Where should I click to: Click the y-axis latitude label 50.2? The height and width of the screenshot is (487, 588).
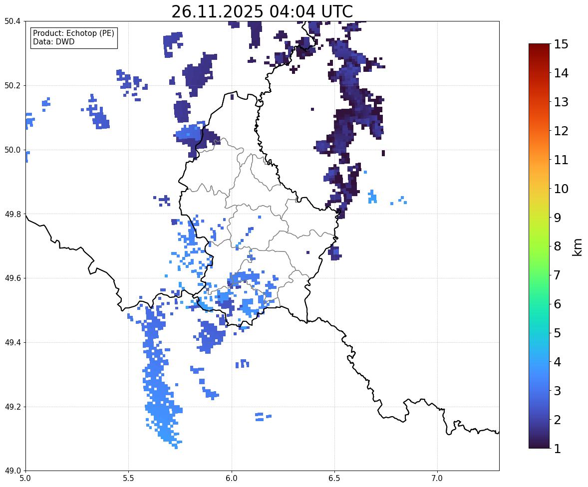(12, 85)
